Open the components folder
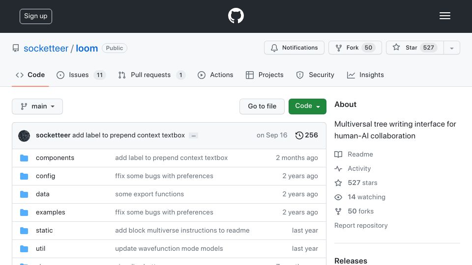Image resolution: width=472 pixels, height=265 pixels. 55,158
